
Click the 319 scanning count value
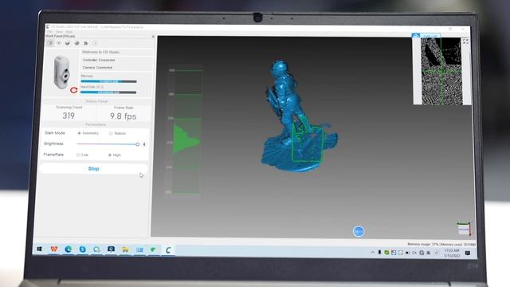pyautogui.click(x=69, y=116)
